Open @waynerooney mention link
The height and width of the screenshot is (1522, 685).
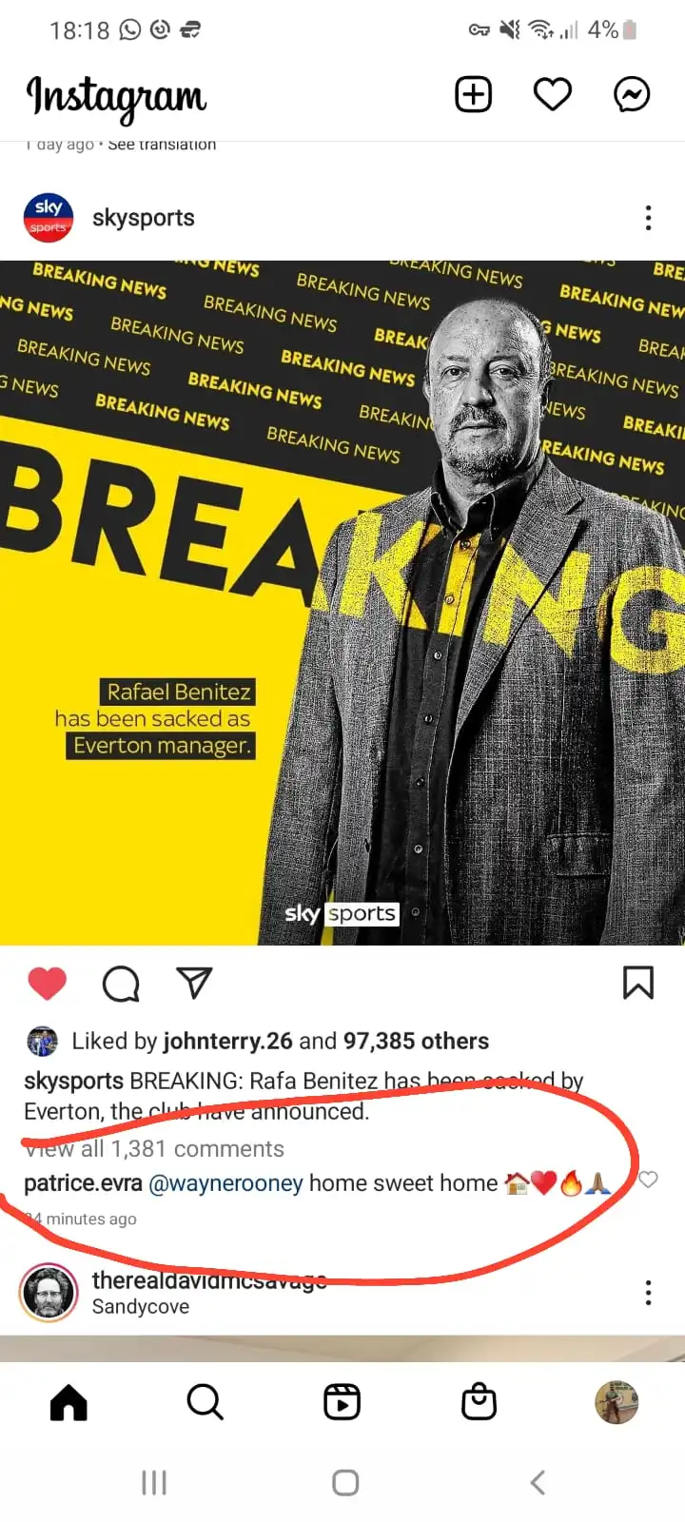pyautogui.click(x=226, y=1183)
